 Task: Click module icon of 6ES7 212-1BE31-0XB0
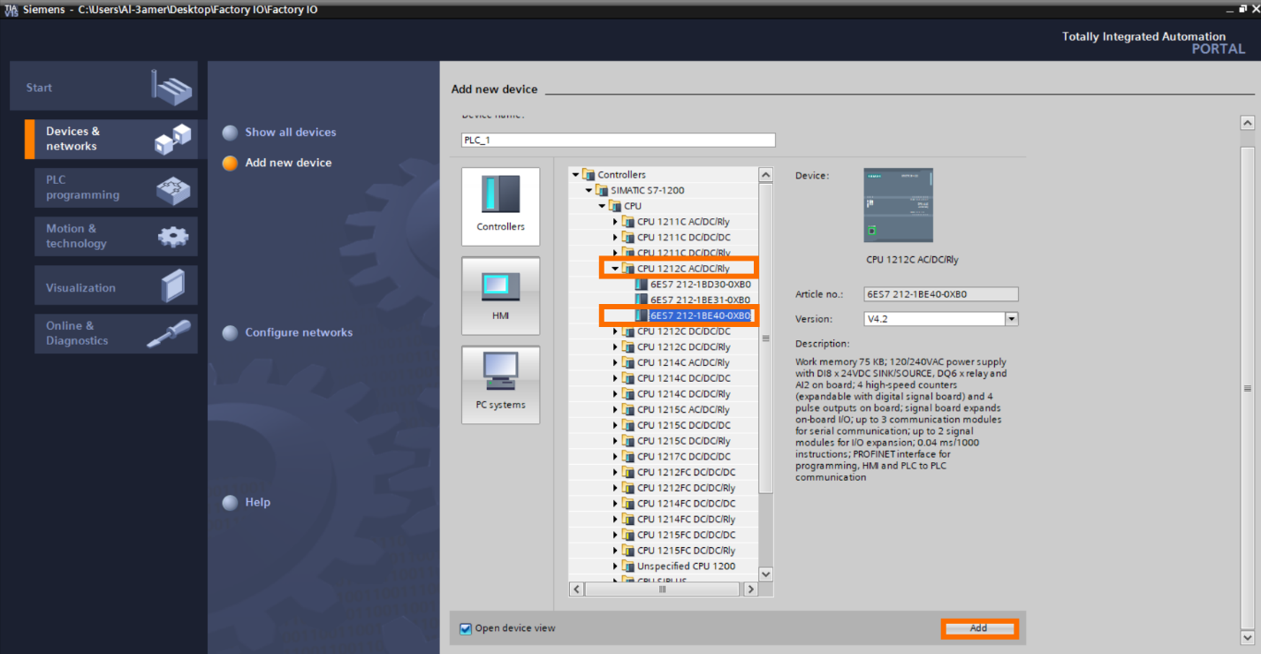point(642,300)
